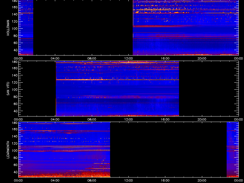Pick the 140 frequency tick on Learmonth axis
Viewport: 244px width, 183px height.
(x=15, y=136)
